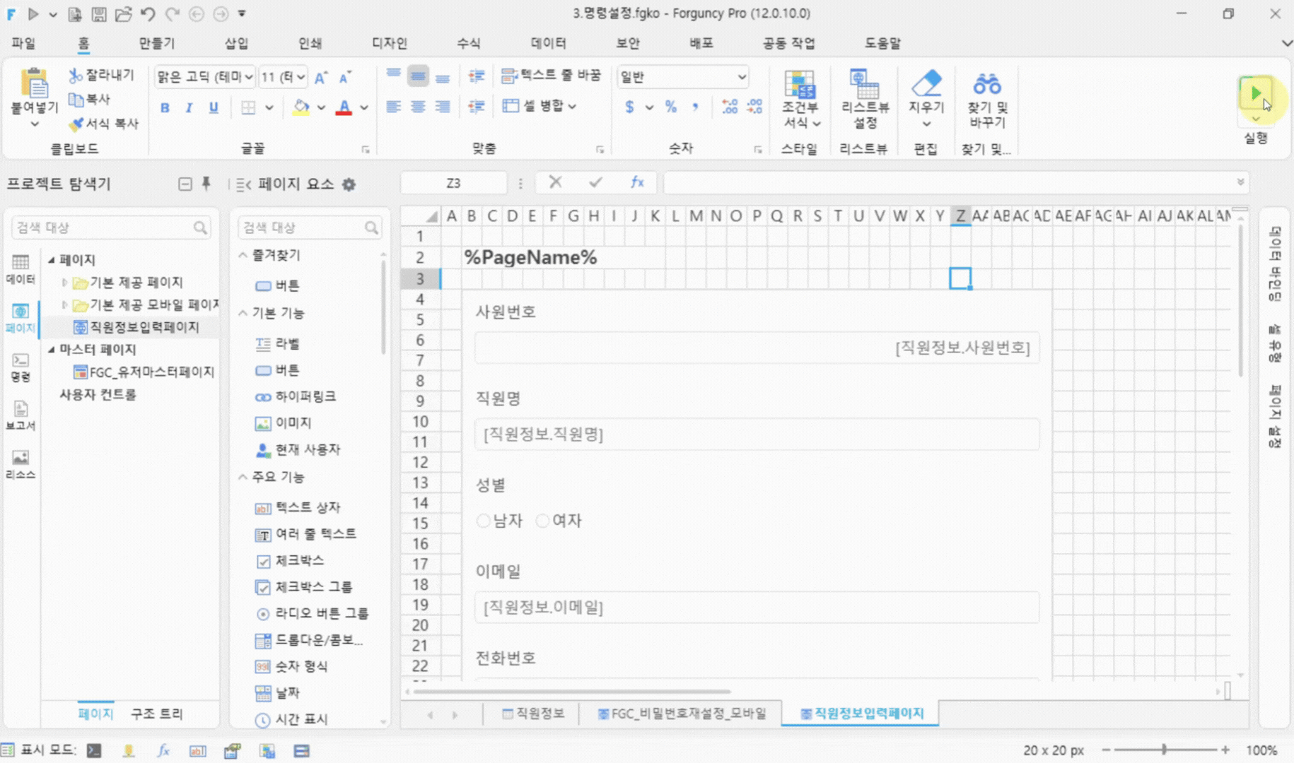Image resolution: width=1294 pixels, height=763 pixels.
Task: Open the 보고서 (reports) sidebar icon
Action: point(21,415)
